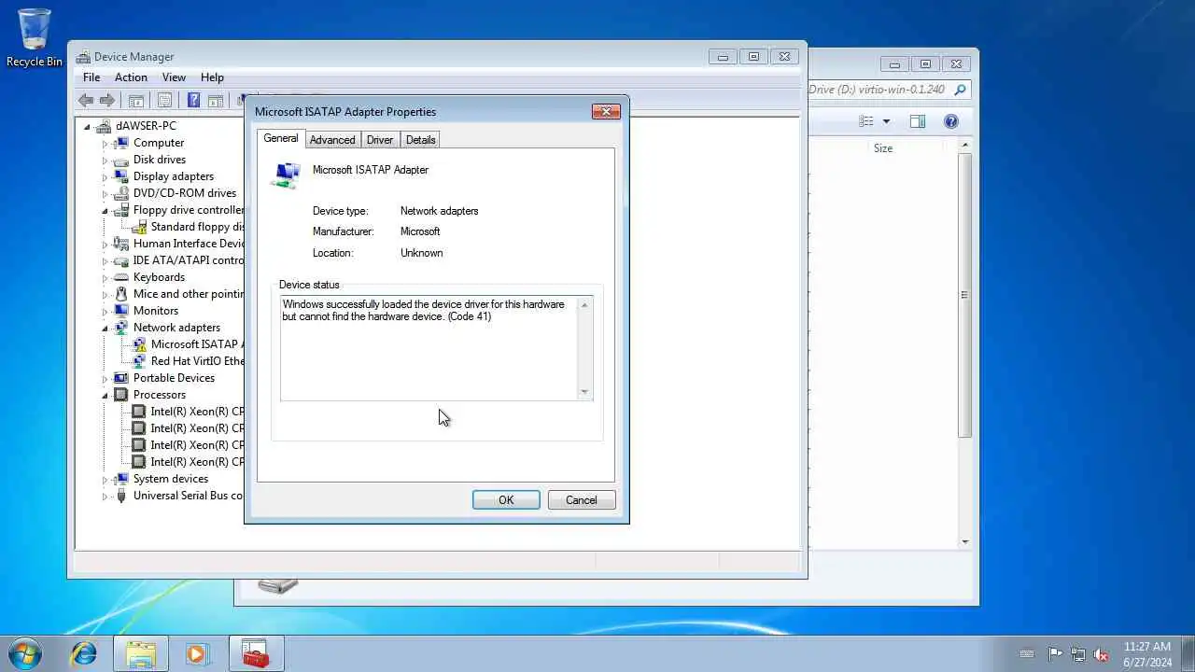Switch to the Advanced tab
The height and width of the screenshot is (672, 1195).
coord(332,140)
